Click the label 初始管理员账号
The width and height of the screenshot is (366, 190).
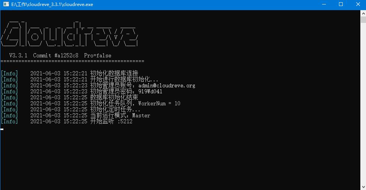(x=111, y=85)
